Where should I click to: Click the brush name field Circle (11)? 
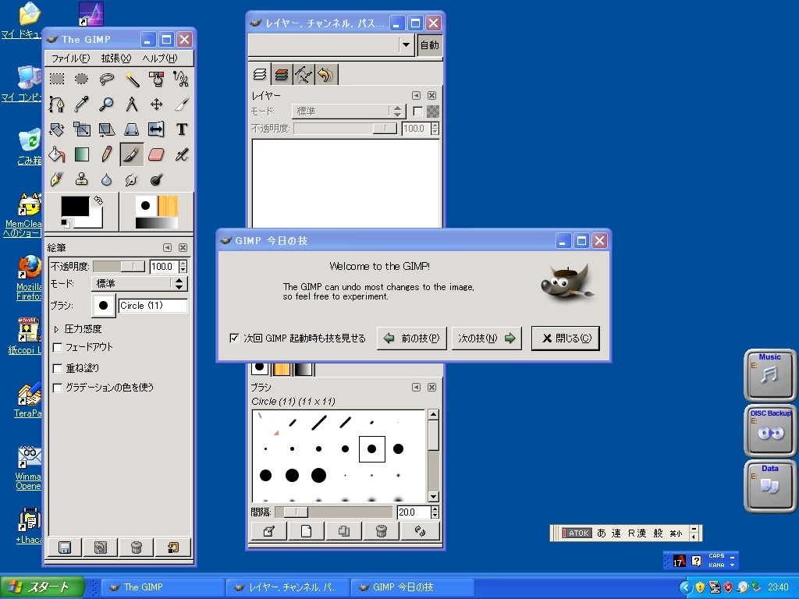pyautogui.click(x=153, y=306)
